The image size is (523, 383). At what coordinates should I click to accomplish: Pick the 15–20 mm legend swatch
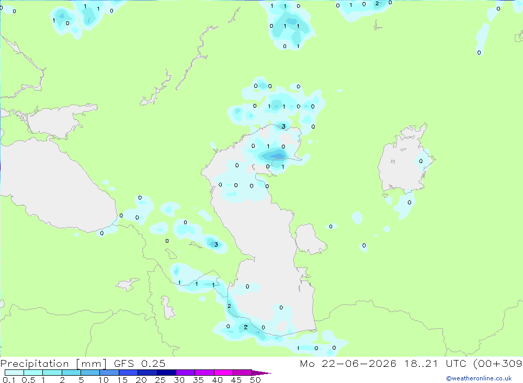tap(128, 373)
